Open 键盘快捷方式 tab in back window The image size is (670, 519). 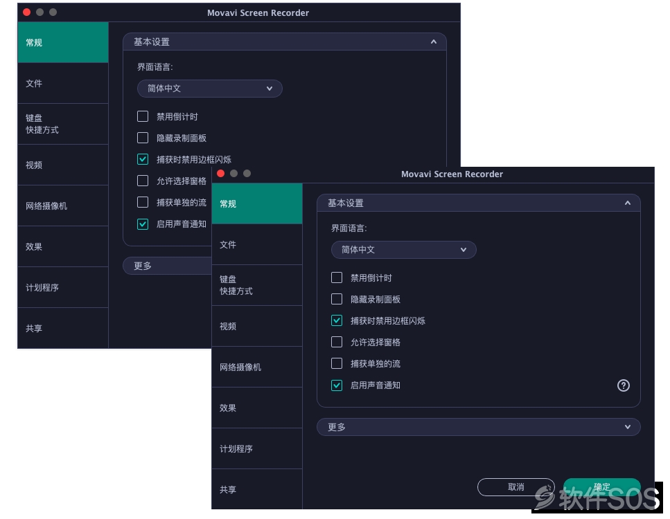click(x=63, y=124)
